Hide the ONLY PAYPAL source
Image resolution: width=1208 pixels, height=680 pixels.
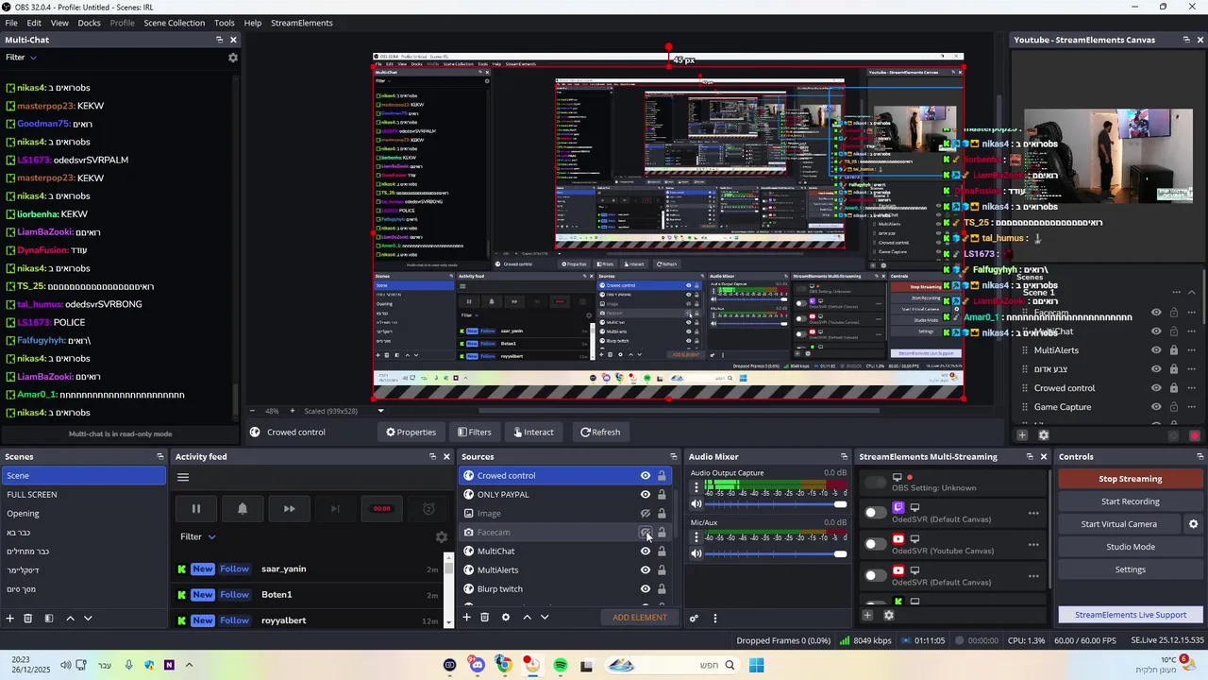646,495
